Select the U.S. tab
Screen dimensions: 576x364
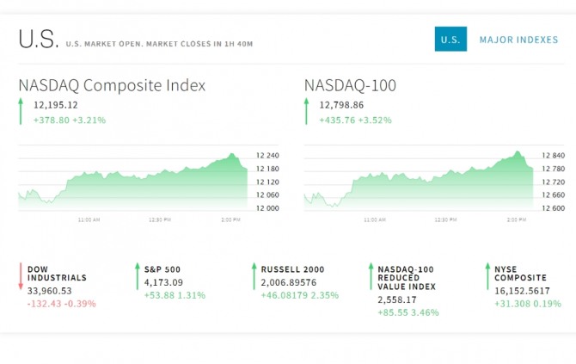point(450,40)
